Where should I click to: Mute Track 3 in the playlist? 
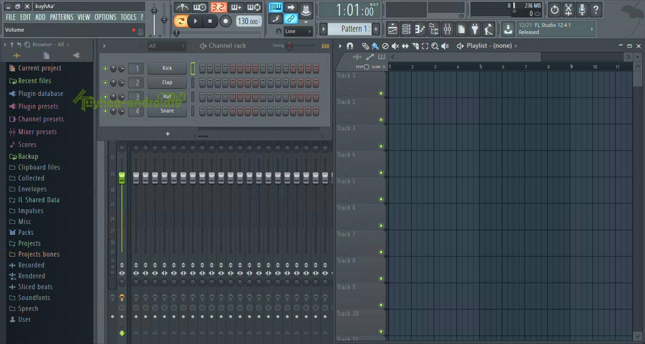coord(381,146)
